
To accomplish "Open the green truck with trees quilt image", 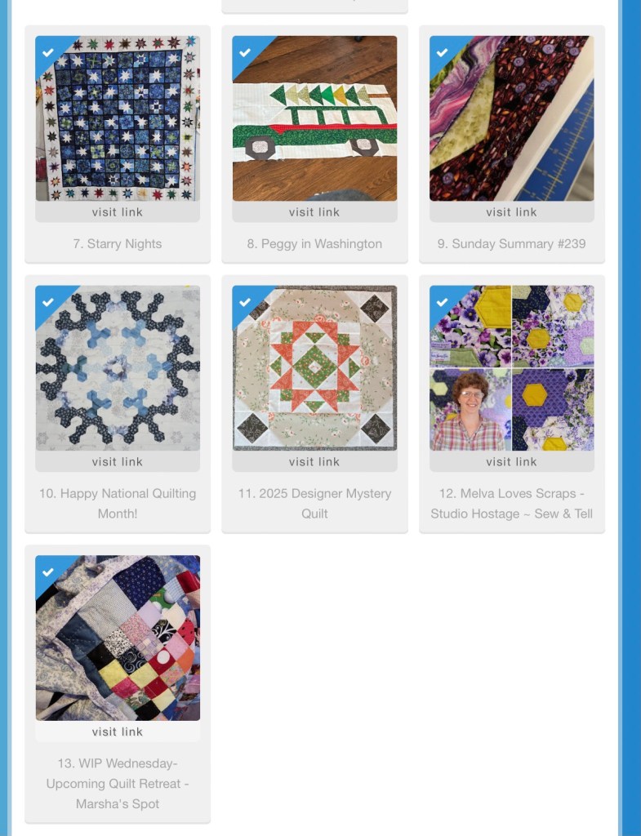I will tap(314, 118).
